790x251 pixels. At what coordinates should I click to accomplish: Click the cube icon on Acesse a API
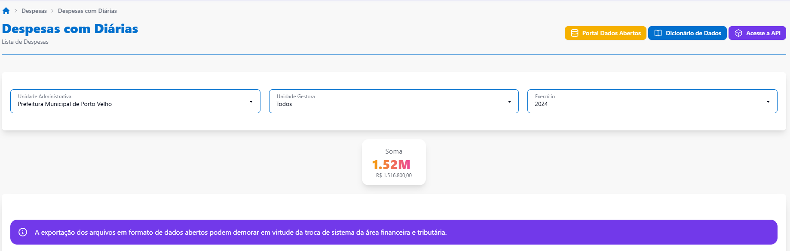click(738, 33)
